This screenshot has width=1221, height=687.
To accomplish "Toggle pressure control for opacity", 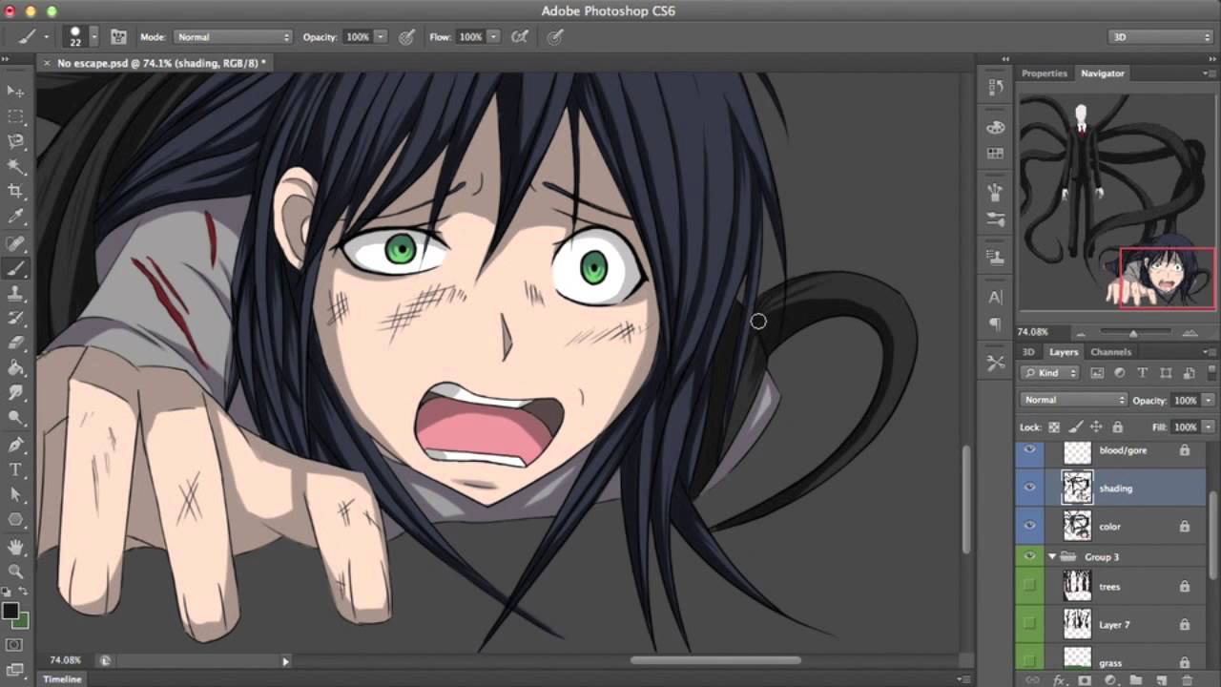I will point(406,37).
